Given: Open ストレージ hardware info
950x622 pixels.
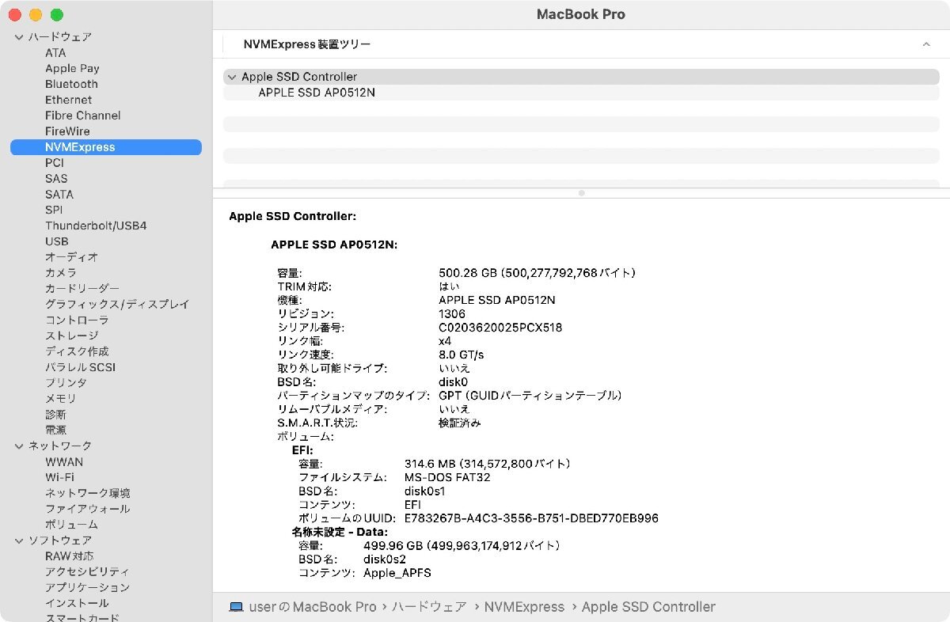Looking at the screenshot, I should (x=71, y=336).
